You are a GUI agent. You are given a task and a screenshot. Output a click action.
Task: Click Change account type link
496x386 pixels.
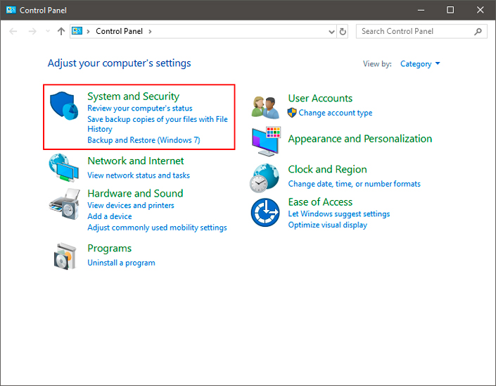coord(336,113)
